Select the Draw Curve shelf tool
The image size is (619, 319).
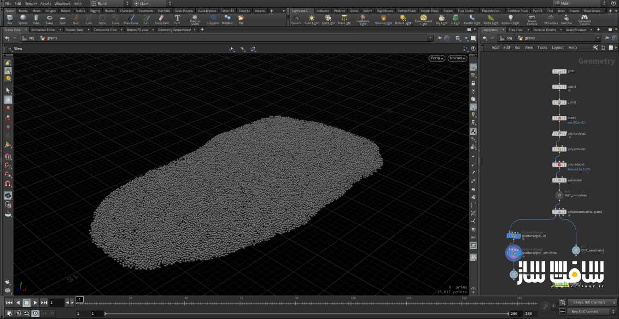point(131,19)
